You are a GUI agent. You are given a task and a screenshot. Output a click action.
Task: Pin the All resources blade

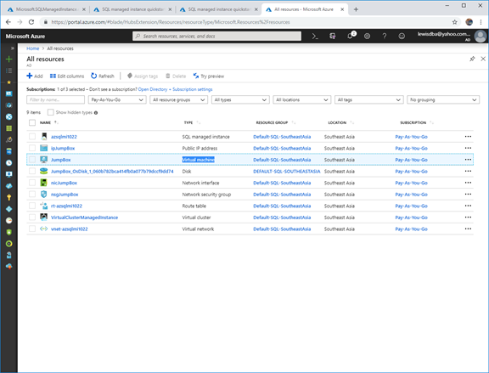(472, 59)
